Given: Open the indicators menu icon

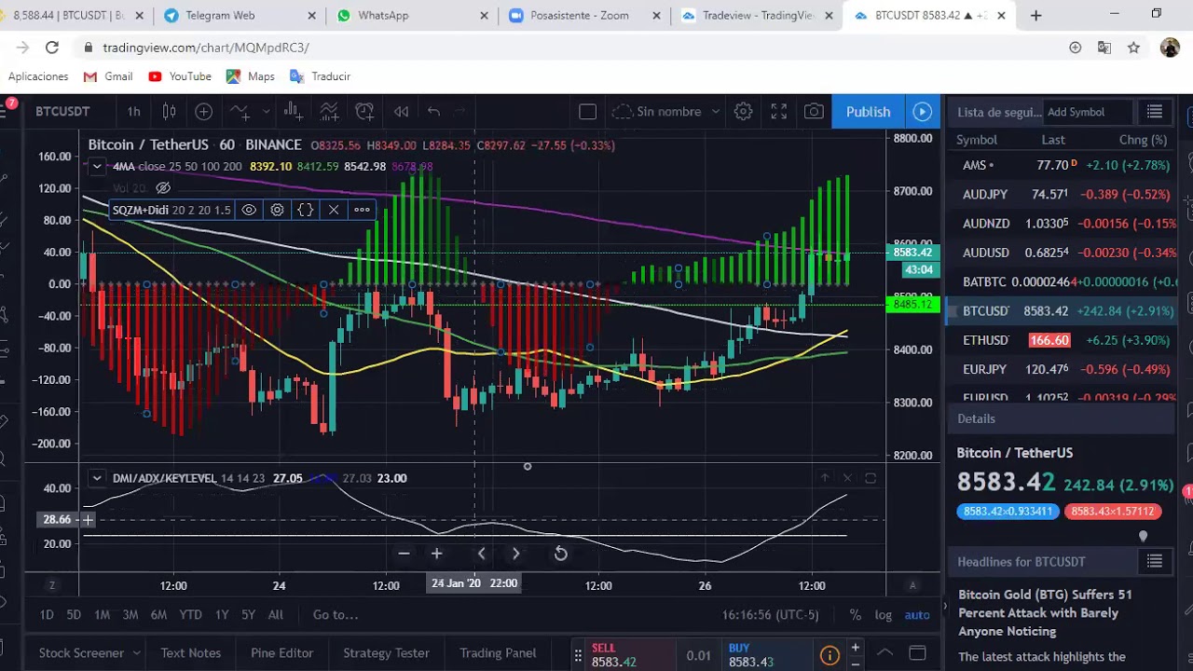Looking at the screenshot, I should [240, 112].
